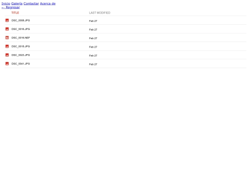Click the image icon beside DSC_0008.JPG
Viewport: 252px width, 189px height.
point(7,21)
